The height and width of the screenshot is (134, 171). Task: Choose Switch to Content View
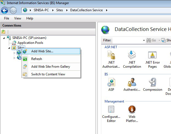pyautogui.click(x=51, y=74)
